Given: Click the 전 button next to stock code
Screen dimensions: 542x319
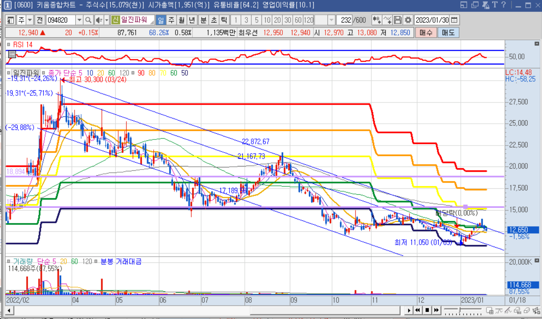Looking at the screenshot, I should pyautogui.click(x=39, y=20).
